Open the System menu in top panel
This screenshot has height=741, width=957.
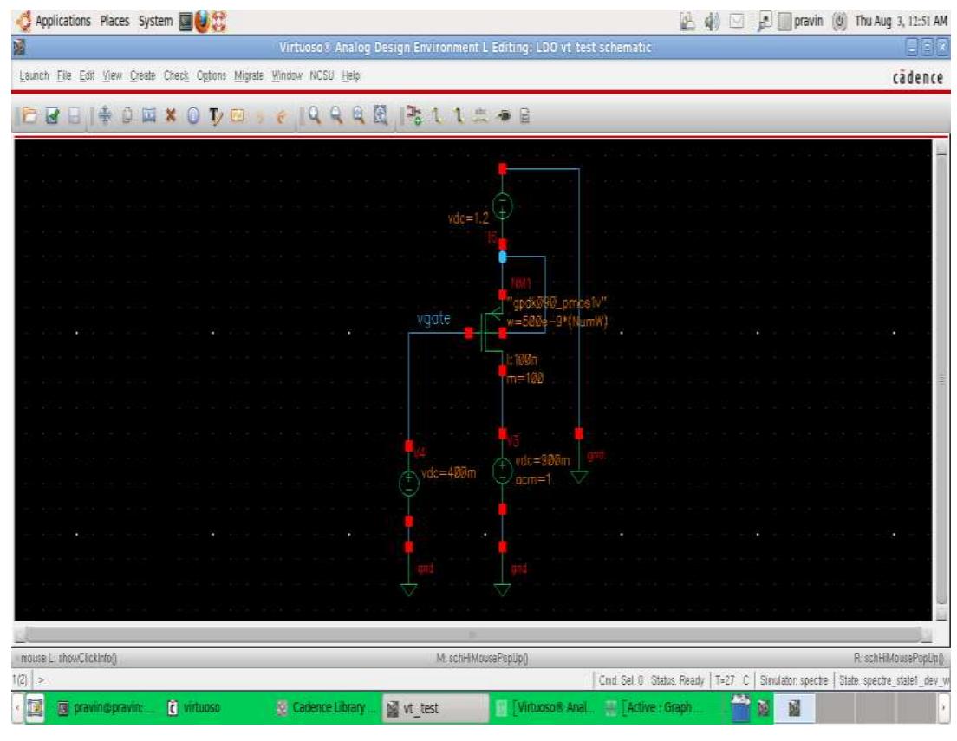156,22
